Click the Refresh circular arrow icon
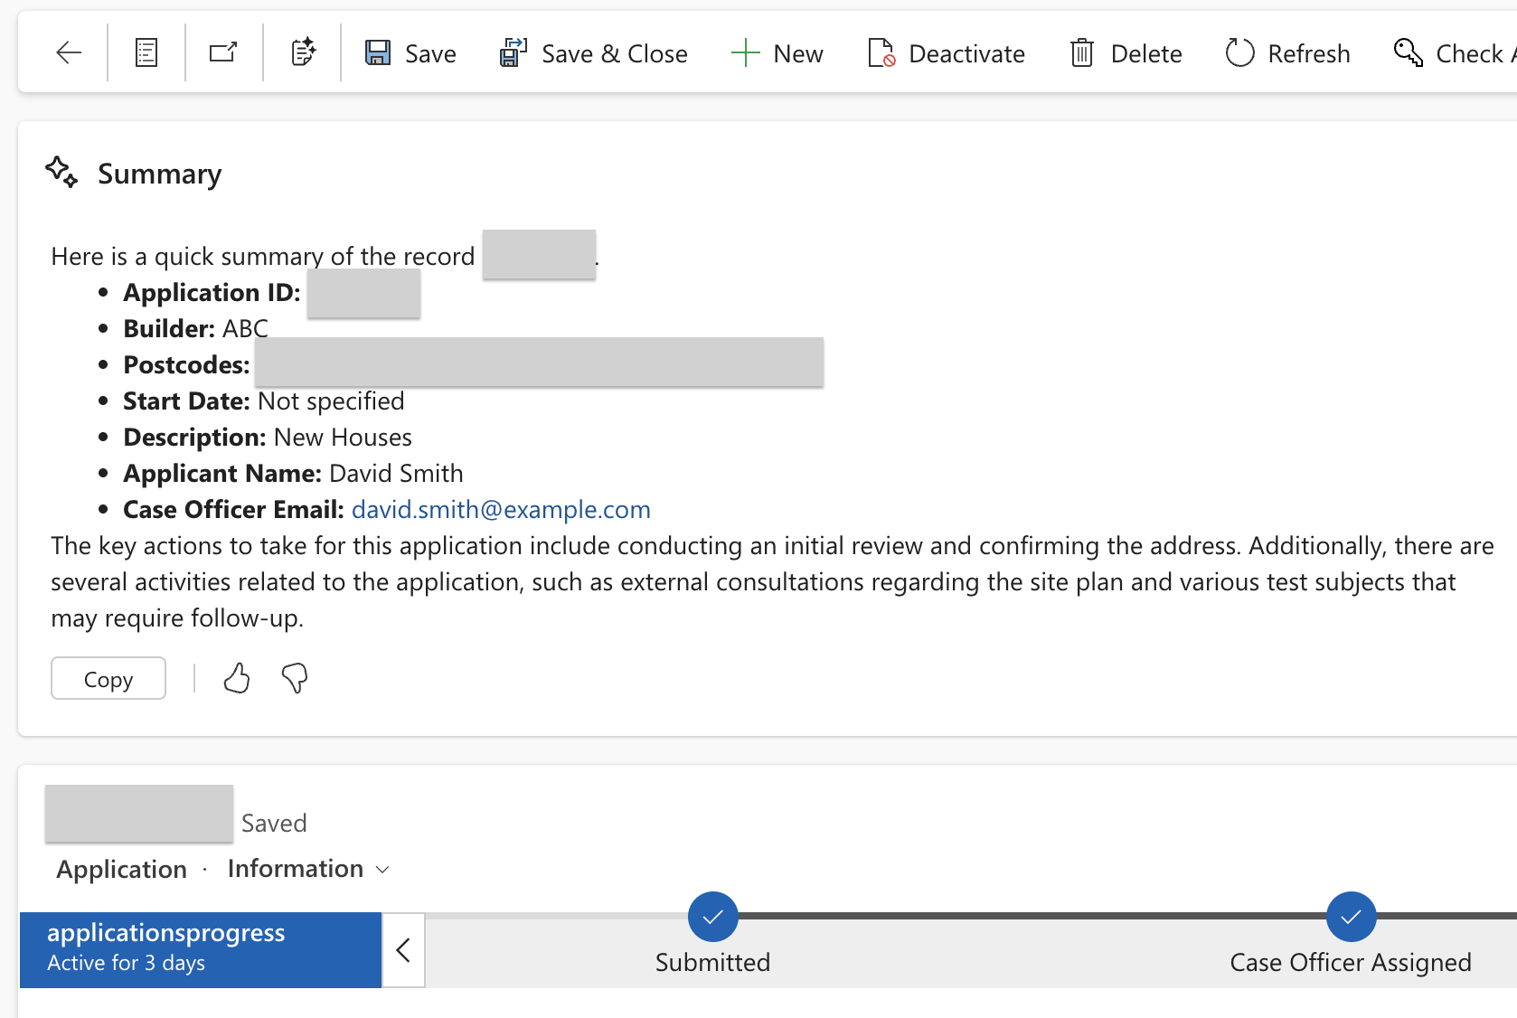The width and height of the screenshot is (1517, 1018). coord(1239,53)
